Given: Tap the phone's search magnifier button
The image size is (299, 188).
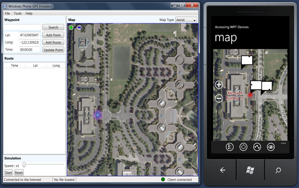Looking at the screenshot, I should pyautogui.click(x=278, y=170).
